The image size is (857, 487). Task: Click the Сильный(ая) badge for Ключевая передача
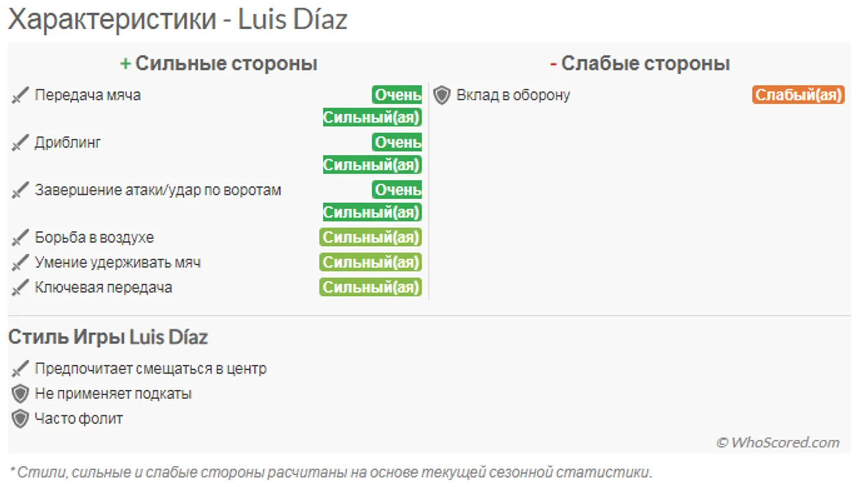(371, 287)
